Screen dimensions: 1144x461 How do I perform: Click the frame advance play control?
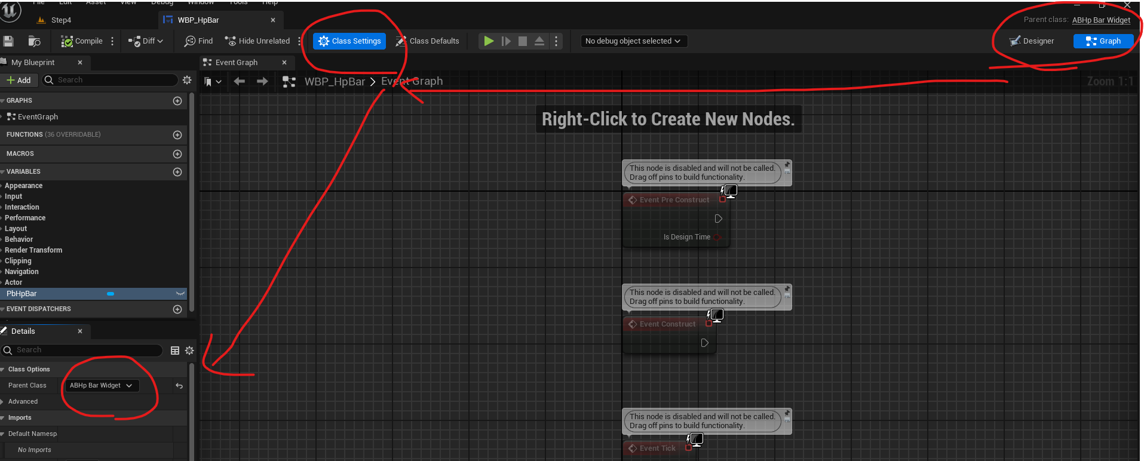click(x=506, y=41)
